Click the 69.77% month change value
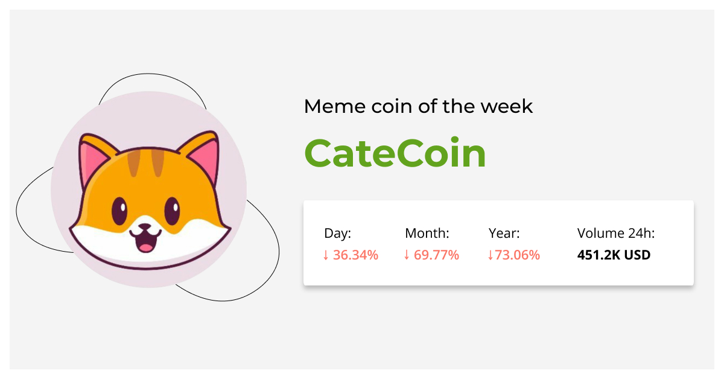724x379 pixels. click(436, 255)
